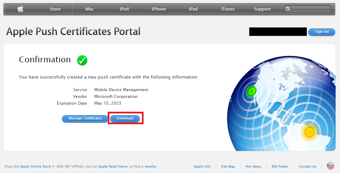
Task: Click the US flag region icon
Action: (x=331, y=166)
